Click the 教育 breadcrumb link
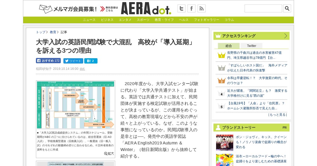The image size is (317, 166). 53,32
